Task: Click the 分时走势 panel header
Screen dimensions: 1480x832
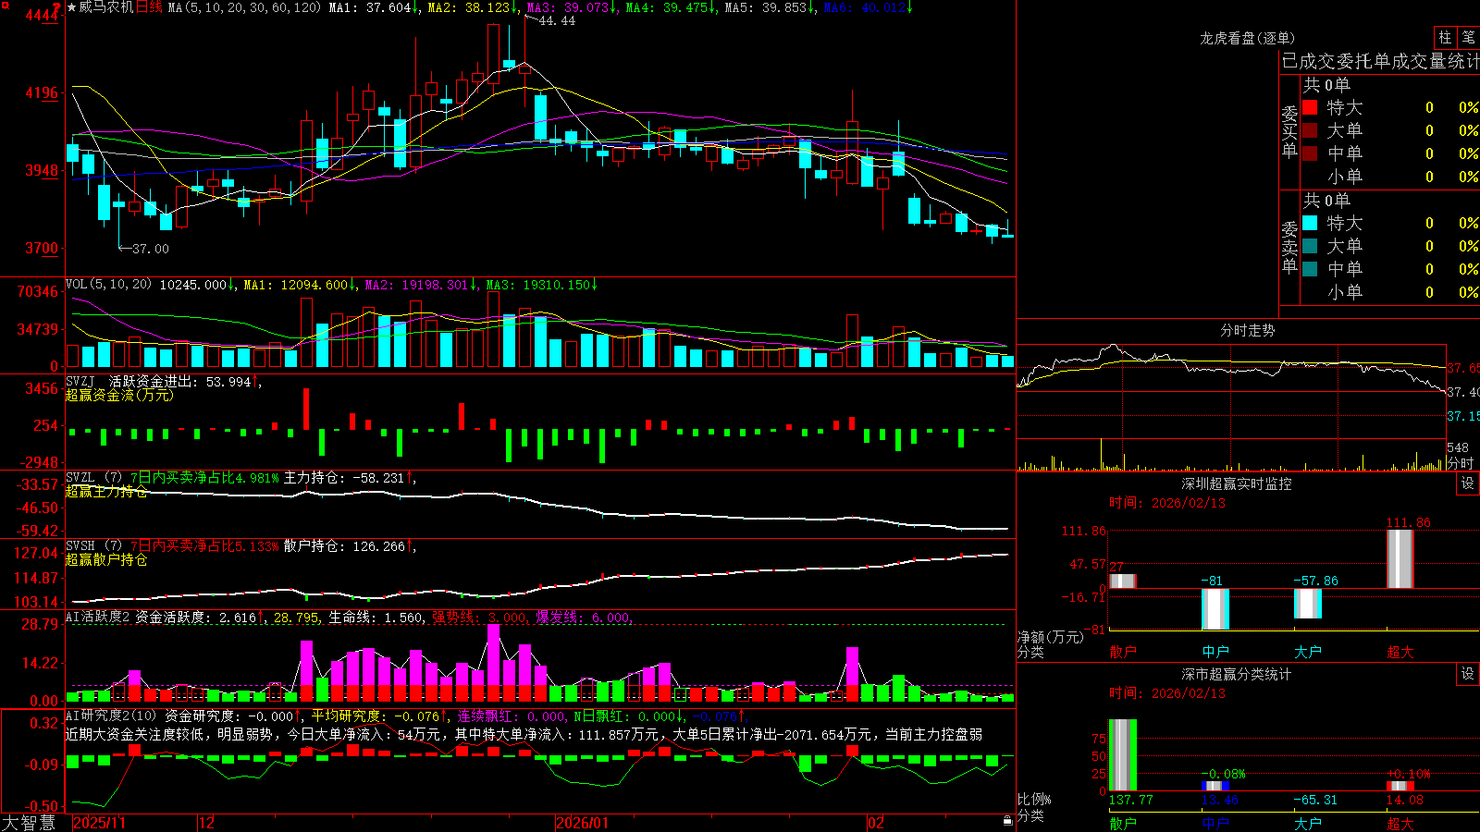Action: [x=1247, y=330]
